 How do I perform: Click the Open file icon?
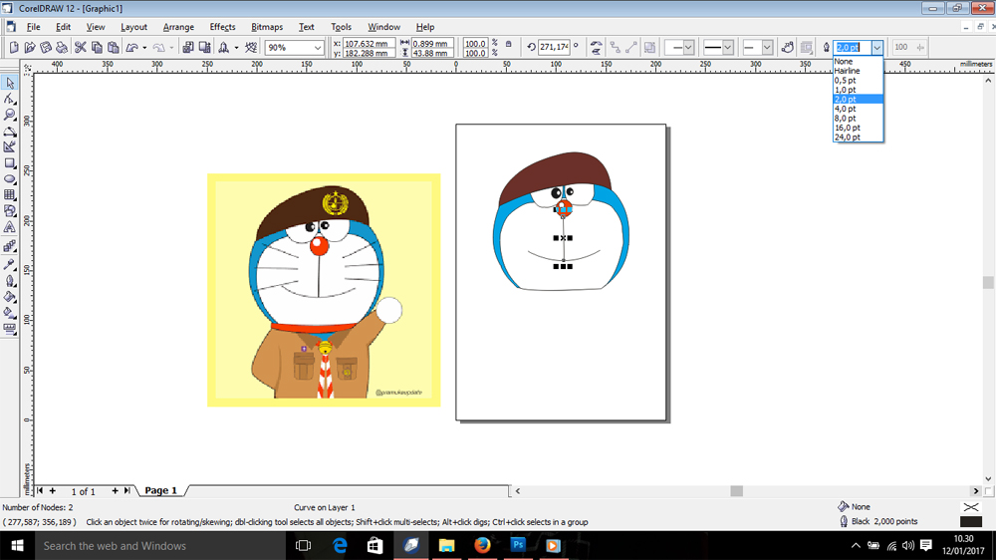(30, 47)
